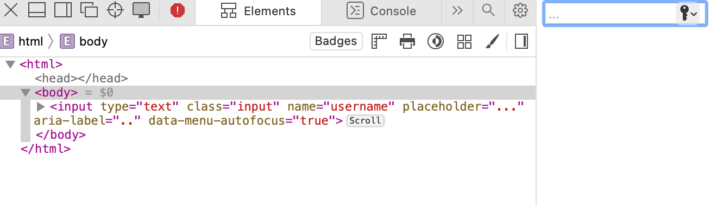Screen dimensions: 717x206
Task: Toggle the rulers overlay icon
Action: click(379, 41)
